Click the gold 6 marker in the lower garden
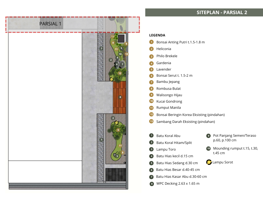The image size is (263, 197). (x=118, y=130)
